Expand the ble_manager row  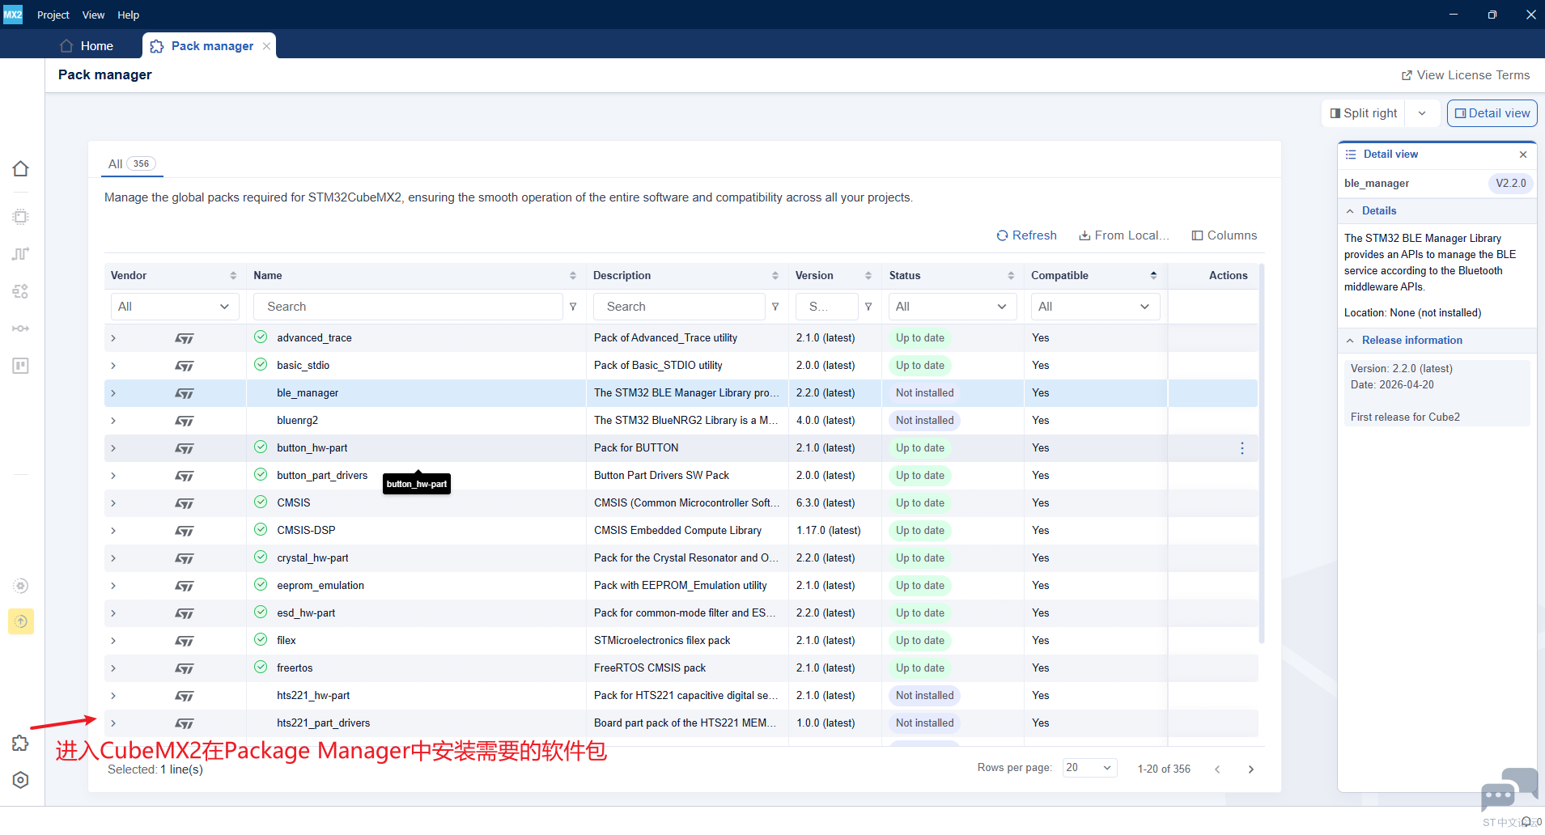[113, 393]
